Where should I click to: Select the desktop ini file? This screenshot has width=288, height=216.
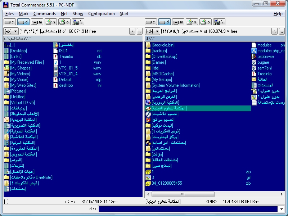77,85
